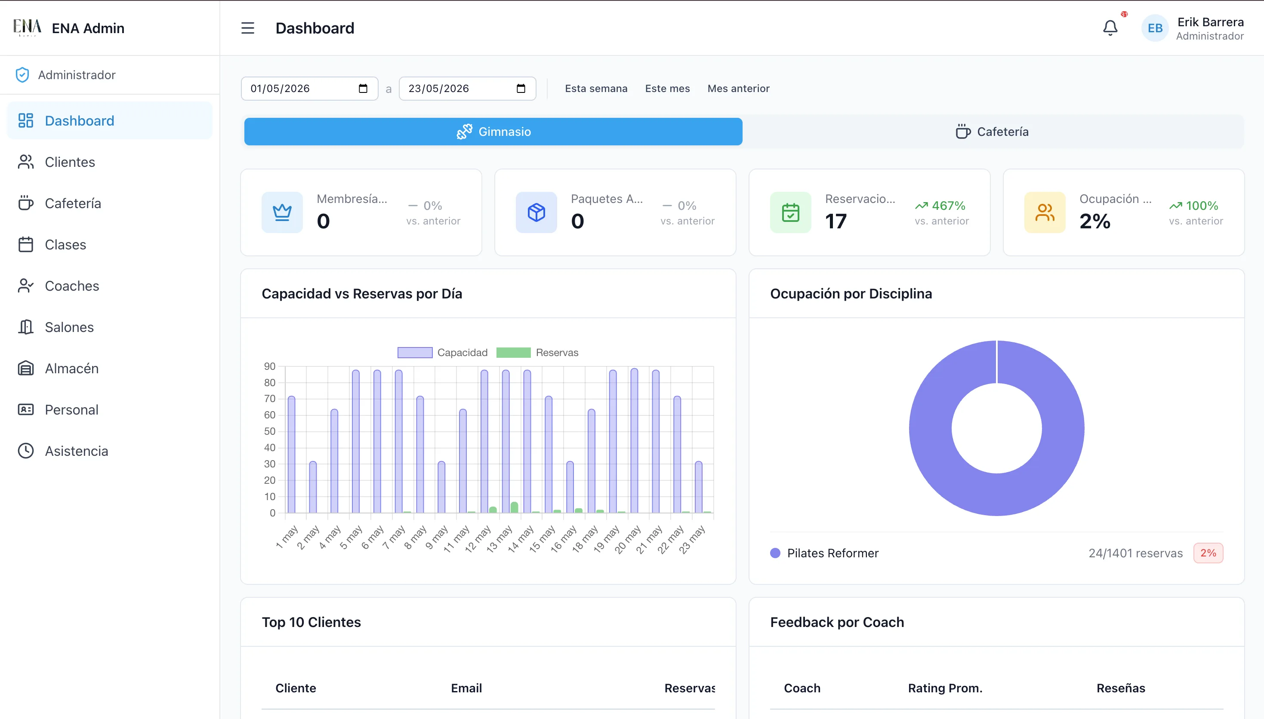Open the EB user avatar

pos(1155,28)
